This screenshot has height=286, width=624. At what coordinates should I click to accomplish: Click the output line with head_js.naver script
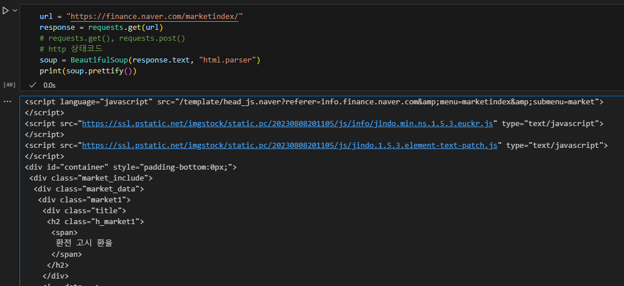click(x=314, y=101)
